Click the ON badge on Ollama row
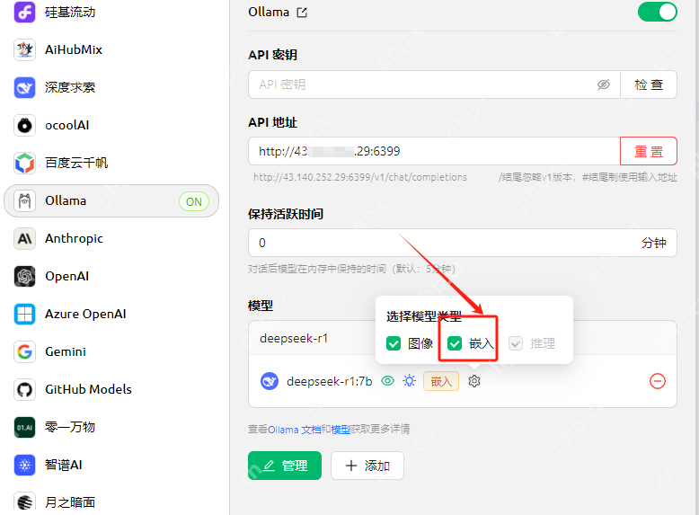 tap(194, 201)
